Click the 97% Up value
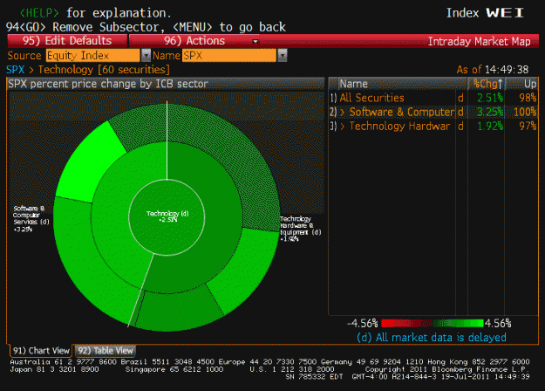This screenshot has width=545, height=391. [528, 126]
